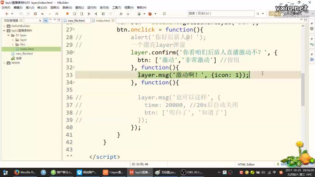
Task: Fold code block at line 32
Action: point(74,67)
